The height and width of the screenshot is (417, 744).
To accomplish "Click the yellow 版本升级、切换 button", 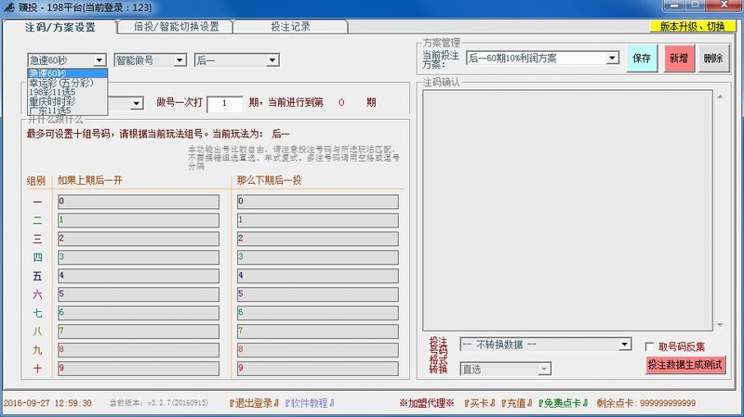I will tap(692, 26).
